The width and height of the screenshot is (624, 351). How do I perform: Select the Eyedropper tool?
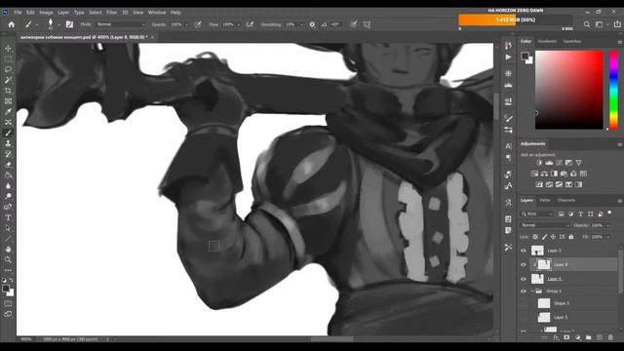coord(8,112)
